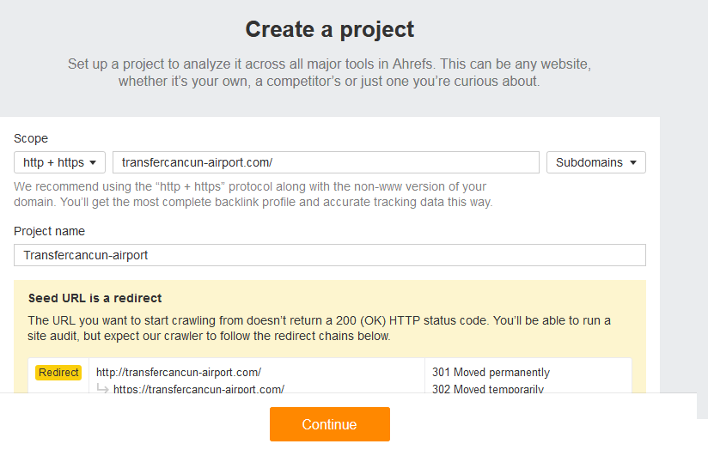
Task: Click the https://transfercancun-airport.com/ target URL
Action: pyautogui.click(x=198, y=389)
